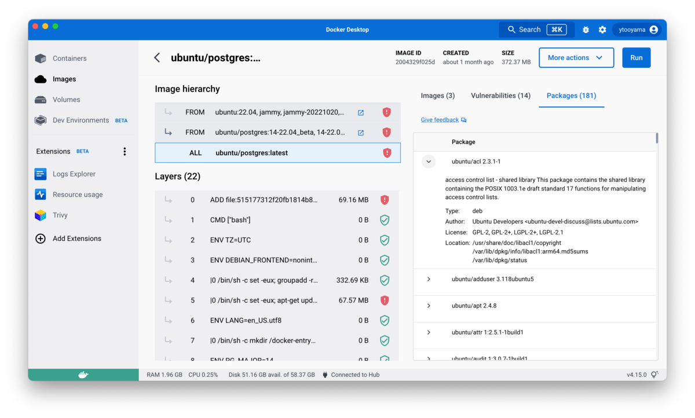This screenshot has height=418, width=695.
Task: Click the Connected to Hub status
Action: click(x=350, y=375)
